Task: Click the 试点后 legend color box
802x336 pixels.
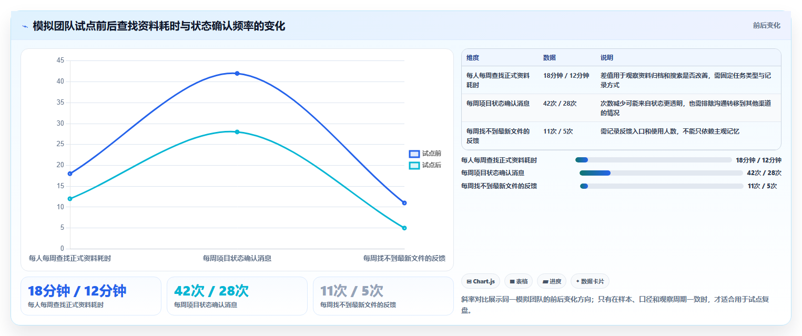Action: [x=414, y=165]
